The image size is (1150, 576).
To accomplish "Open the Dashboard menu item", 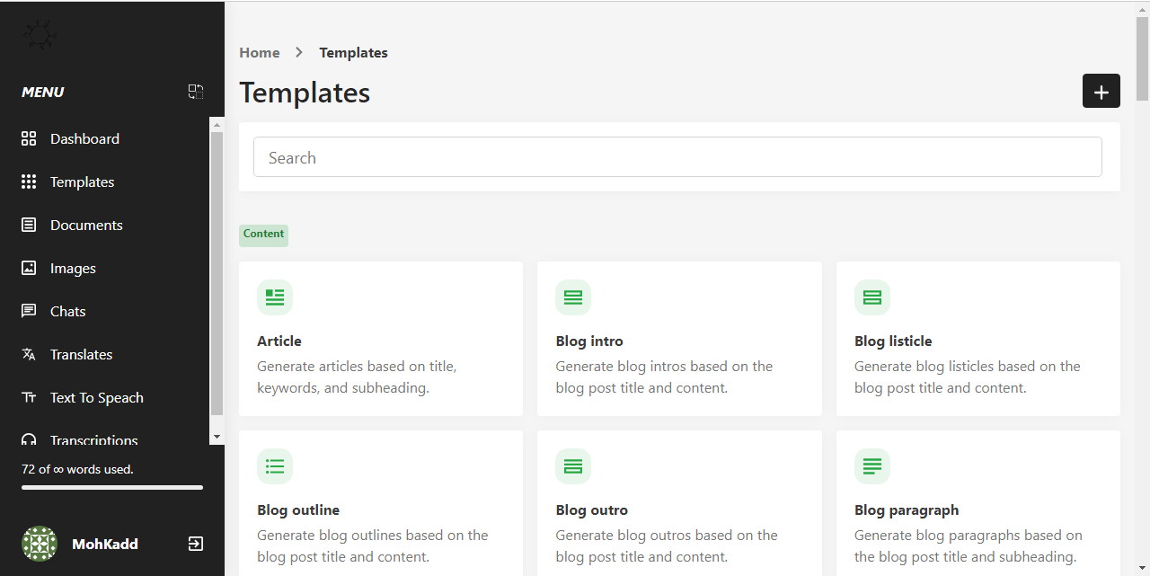I will tap(84, 139).
